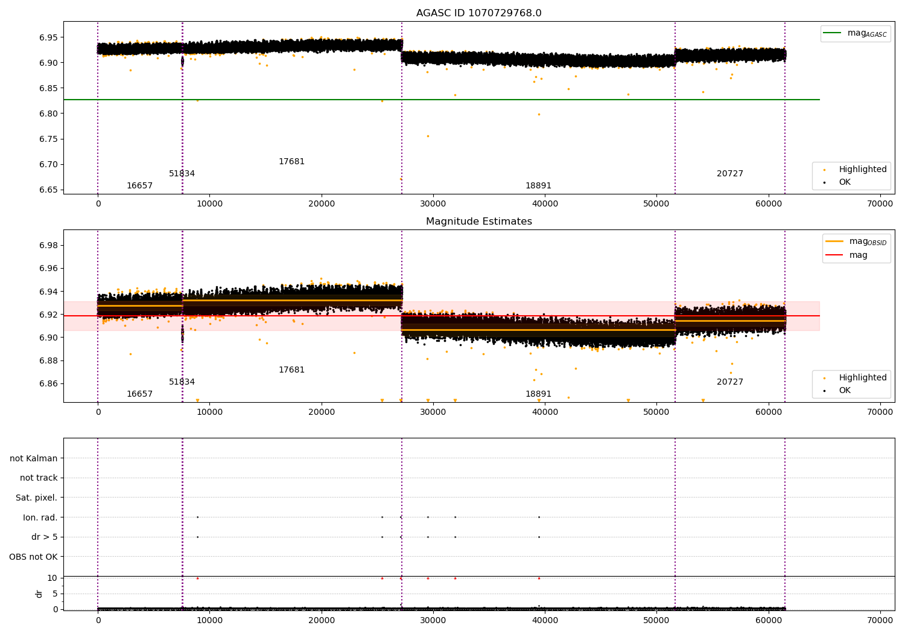Click y-axis tick 6.92 in the middle plot
The height and width of the screenshot is (634, 905).
point(48,315)
